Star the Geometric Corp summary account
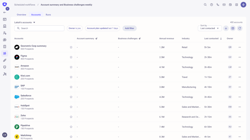 point(71,47)
